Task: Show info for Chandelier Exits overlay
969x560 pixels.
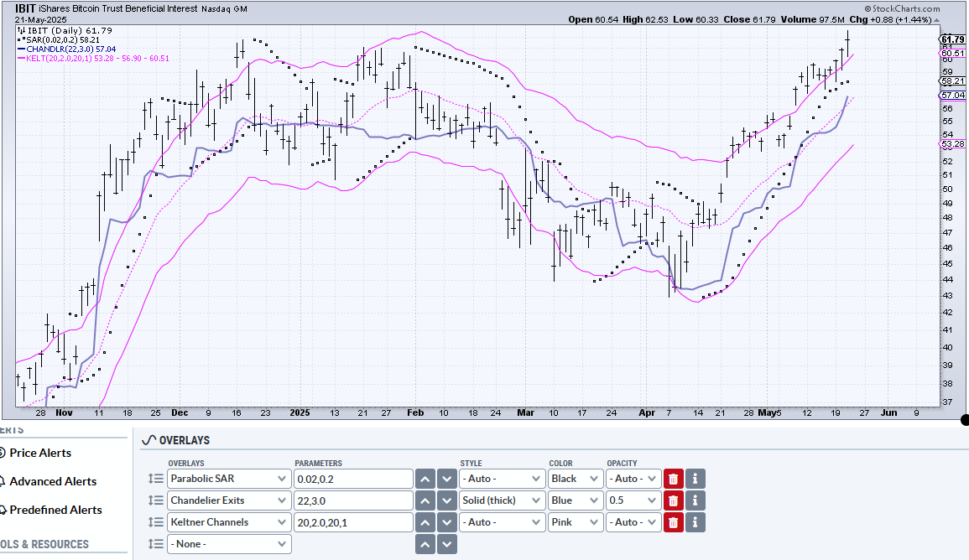Action: pyautogui.click(x=695, y=500)
